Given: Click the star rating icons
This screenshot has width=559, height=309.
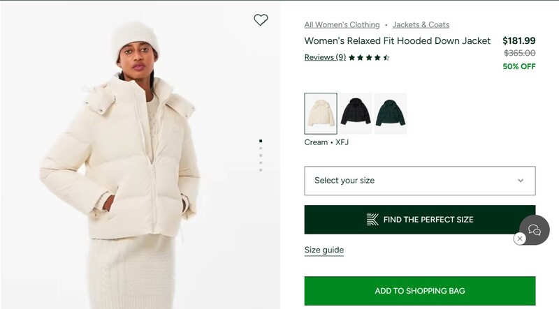Looking at the screenshot, I should click(369, 58).
